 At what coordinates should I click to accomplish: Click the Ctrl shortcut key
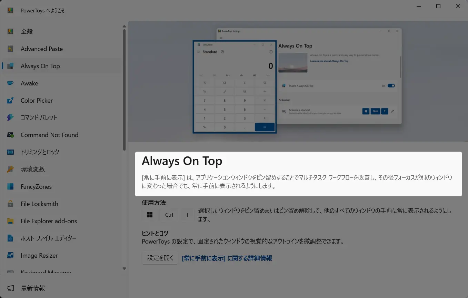point(169,215)
